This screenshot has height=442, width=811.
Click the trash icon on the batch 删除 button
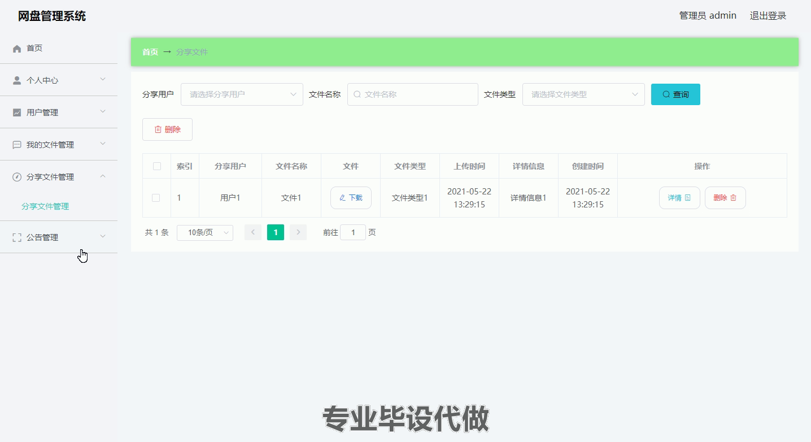[x=158, y=129]
